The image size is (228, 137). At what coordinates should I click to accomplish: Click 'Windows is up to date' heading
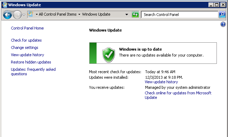pos(140,49)
